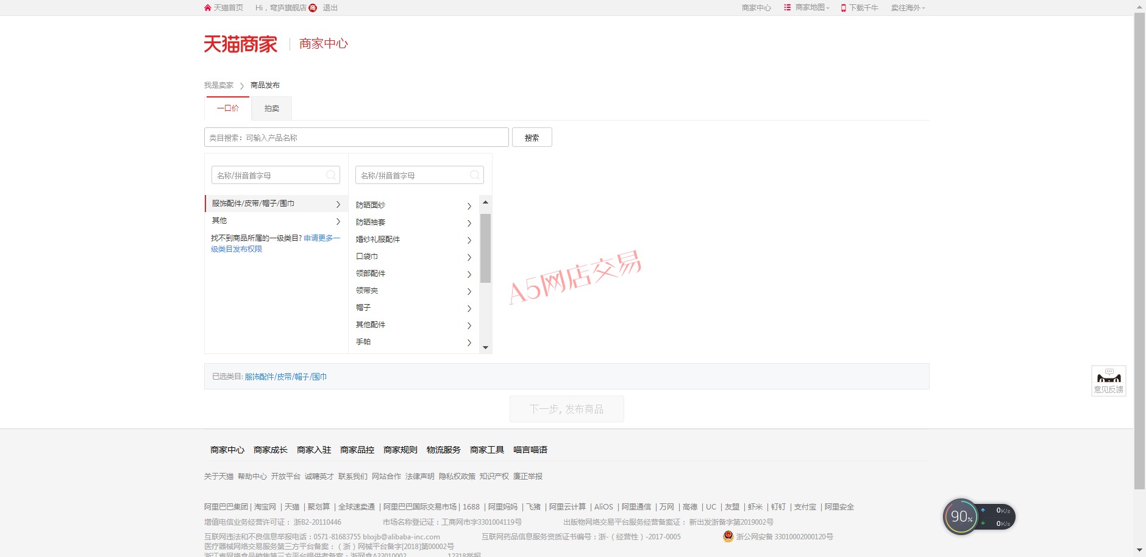The image size is (1146, 557).
Task: Click the Tmall Merchant logo
Action: (240, 44)
